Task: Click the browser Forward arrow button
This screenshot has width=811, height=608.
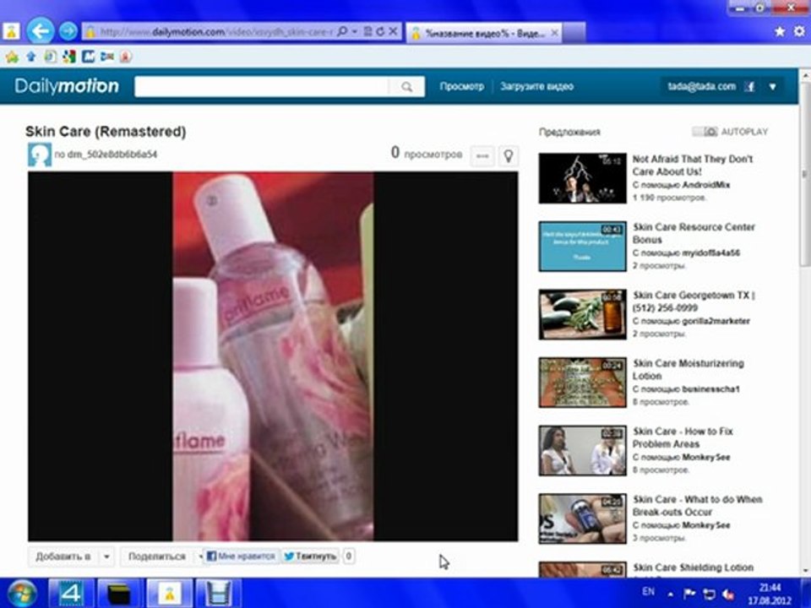Action: (x=68, y=32)
